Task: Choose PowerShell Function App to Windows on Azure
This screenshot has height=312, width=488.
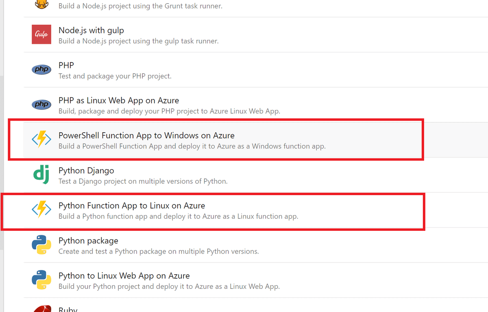Action: (146, 136)
